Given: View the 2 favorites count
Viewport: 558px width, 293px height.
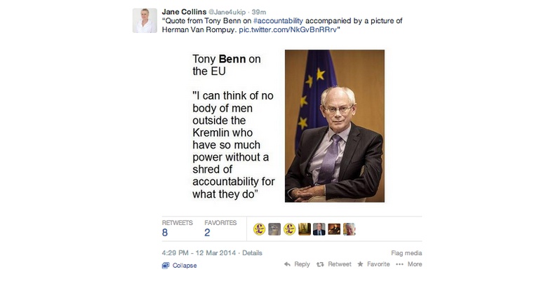Looking at the screenshot, I should point(207,233).
